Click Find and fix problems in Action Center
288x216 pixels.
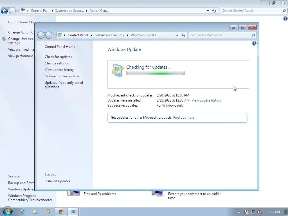(100, 194)
